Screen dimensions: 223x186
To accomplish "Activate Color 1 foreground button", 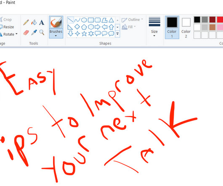I will pos(172,27).
